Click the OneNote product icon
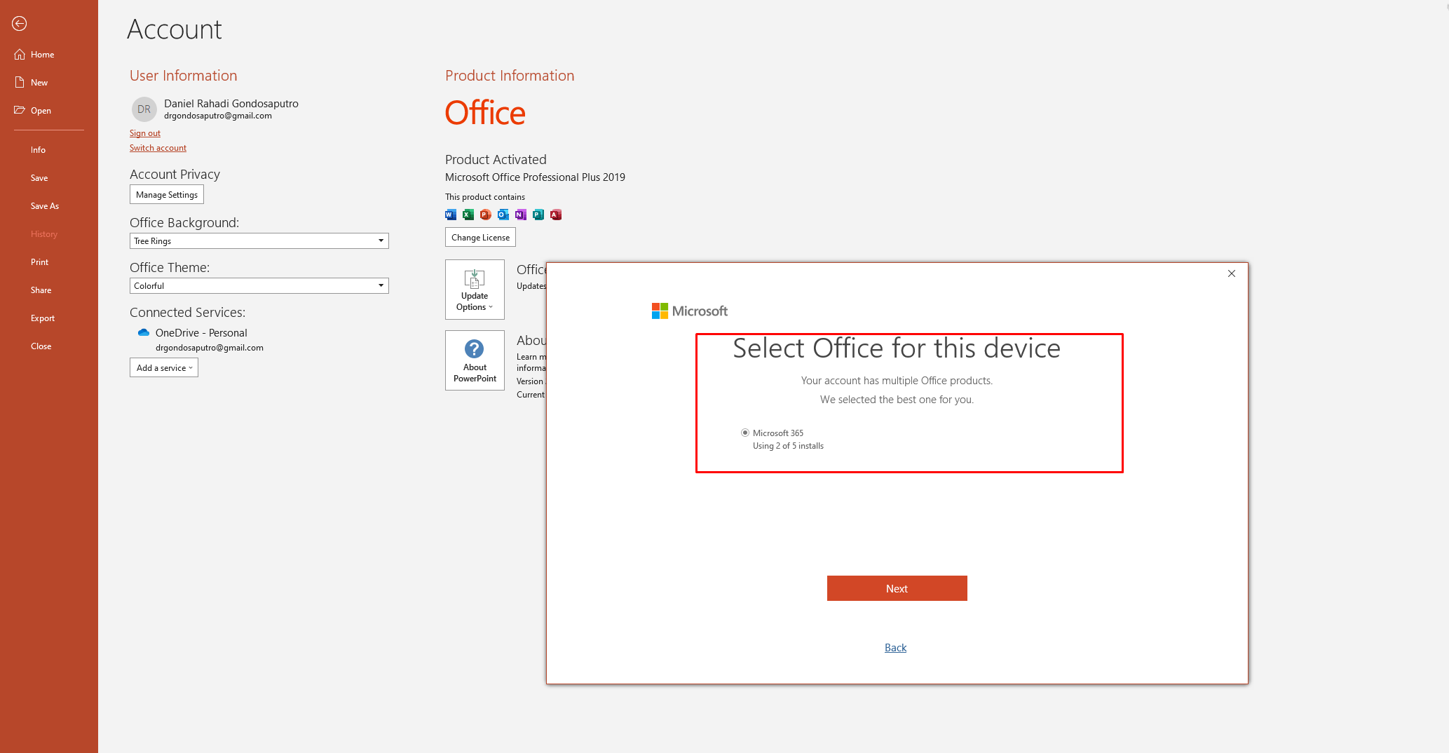The image size is (1449, 753). [521, 215]
